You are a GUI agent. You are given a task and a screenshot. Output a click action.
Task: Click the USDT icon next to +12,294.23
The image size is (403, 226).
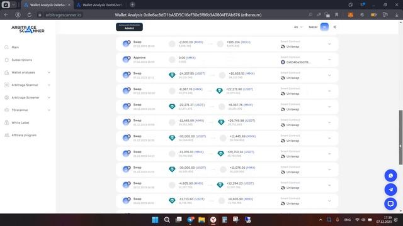click(x=220, y=185)
